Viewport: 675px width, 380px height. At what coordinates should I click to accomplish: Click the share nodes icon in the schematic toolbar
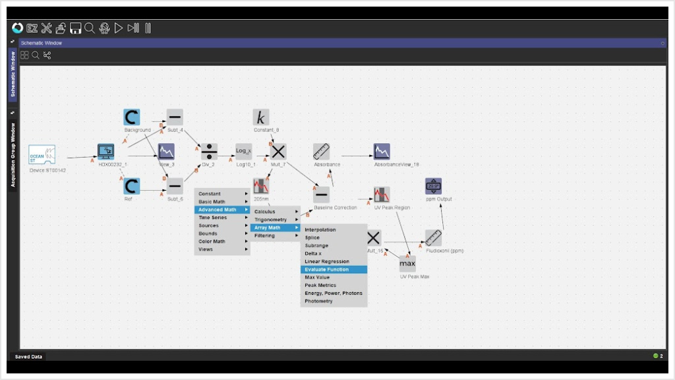[47, 55]
